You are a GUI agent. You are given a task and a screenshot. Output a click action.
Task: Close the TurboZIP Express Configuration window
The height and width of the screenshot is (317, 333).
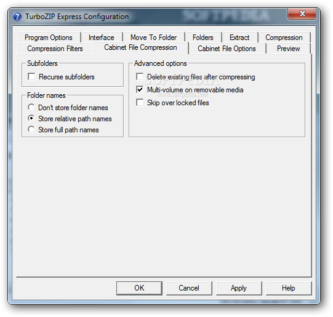click(302, 14)
